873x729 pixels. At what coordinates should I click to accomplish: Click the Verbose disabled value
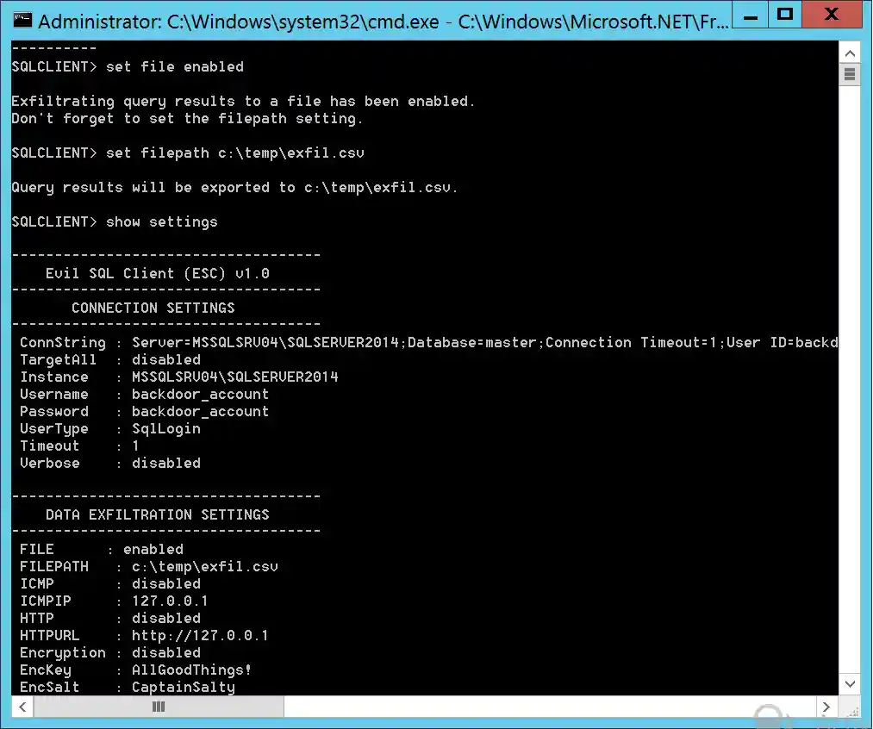(166, 464)
